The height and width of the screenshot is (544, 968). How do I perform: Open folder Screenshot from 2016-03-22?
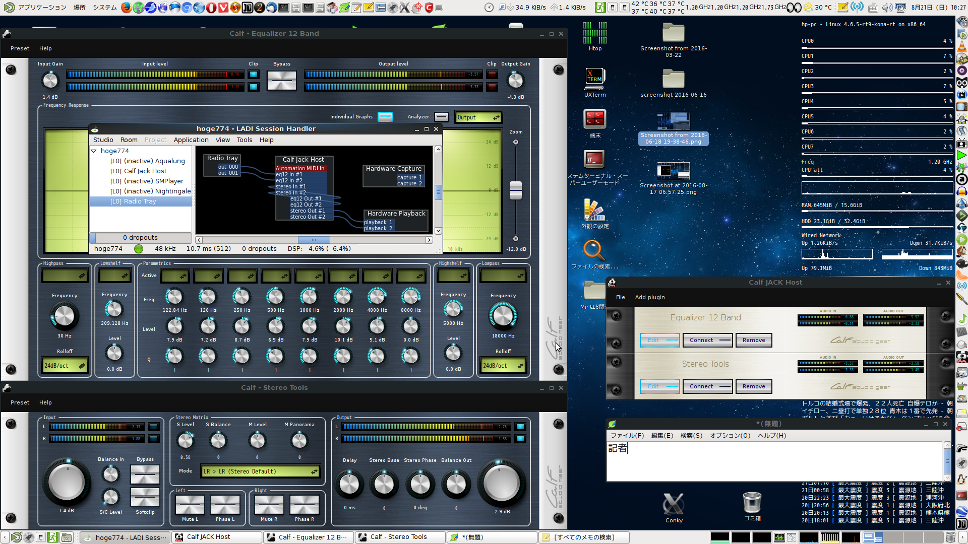pos(674,40)
